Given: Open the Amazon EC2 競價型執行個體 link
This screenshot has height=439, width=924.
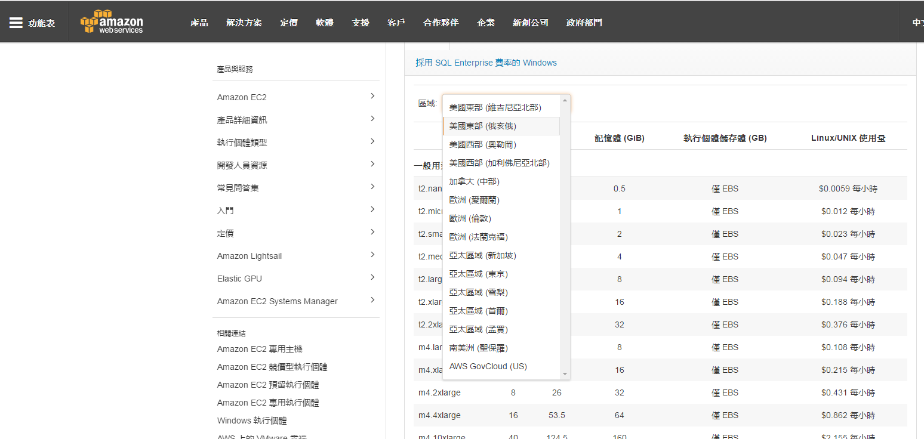Looking at the screenshot, I should 272,367.
